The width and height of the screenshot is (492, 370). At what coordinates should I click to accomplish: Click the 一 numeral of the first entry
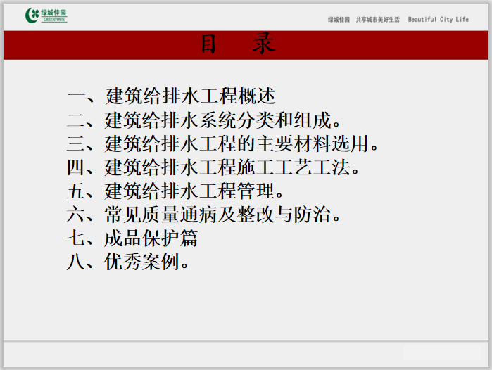point(76,96)
